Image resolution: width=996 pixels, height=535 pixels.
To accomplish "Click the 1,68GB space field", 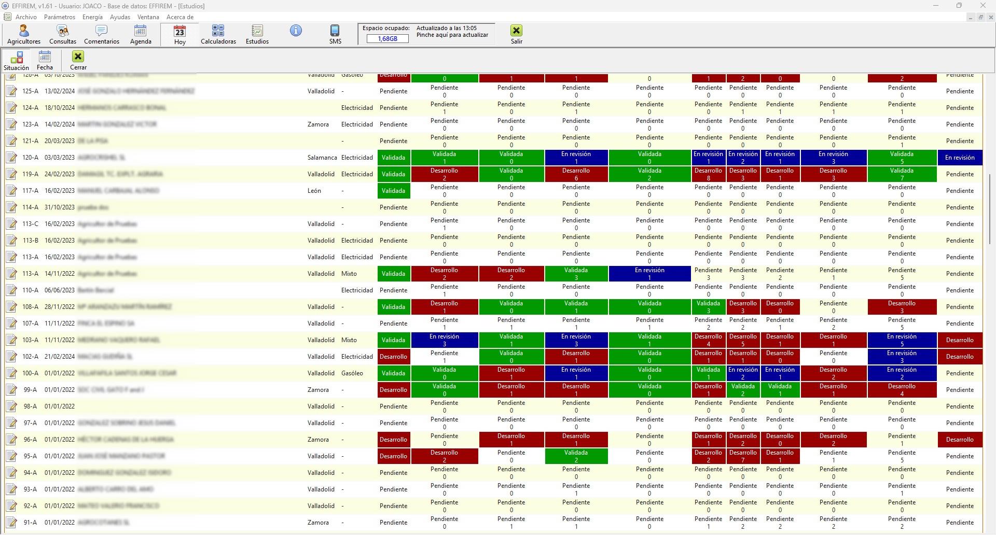I will (388, 39).
